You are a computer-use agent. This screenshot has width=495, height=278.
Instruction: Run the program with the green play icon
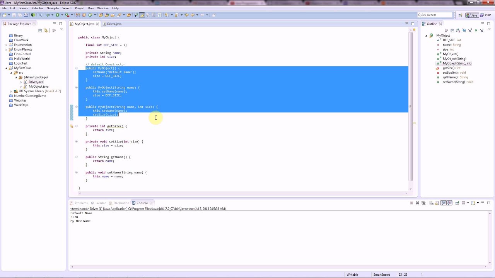point(57,15)
